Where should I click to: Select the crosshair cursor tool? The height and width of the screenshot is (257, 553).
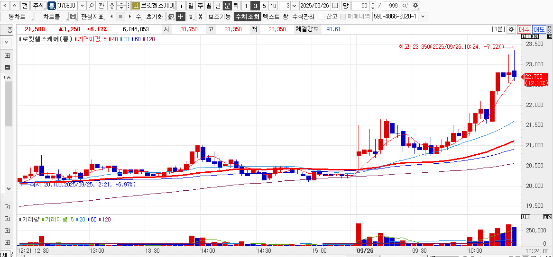(x=180, y=17)
